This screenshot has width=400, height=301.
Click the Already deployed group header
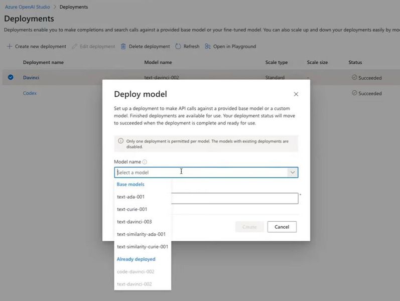pyautogui.click(x=136, y=259)
